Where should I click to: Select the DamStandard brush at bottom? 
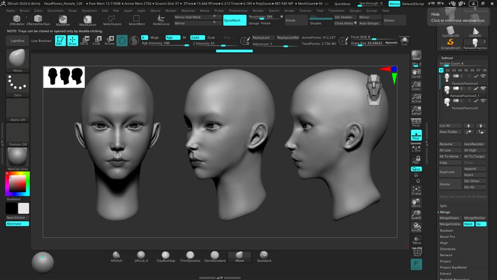pos(215,257)
